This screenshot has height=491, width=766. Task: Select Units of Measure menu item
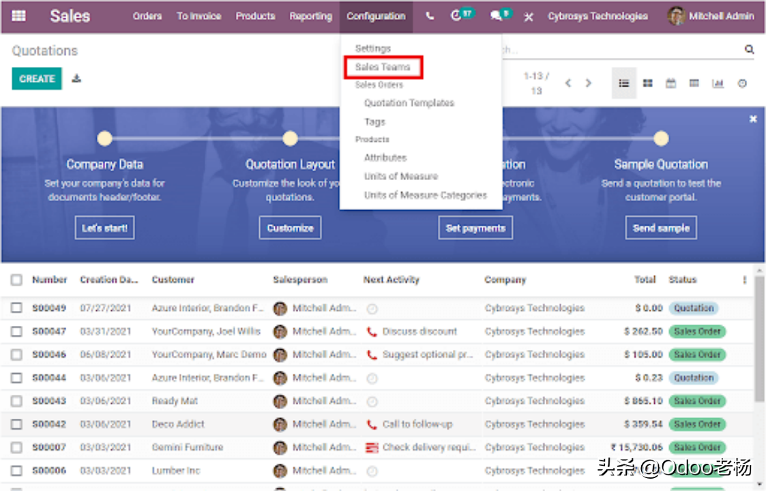pos(401,177)
